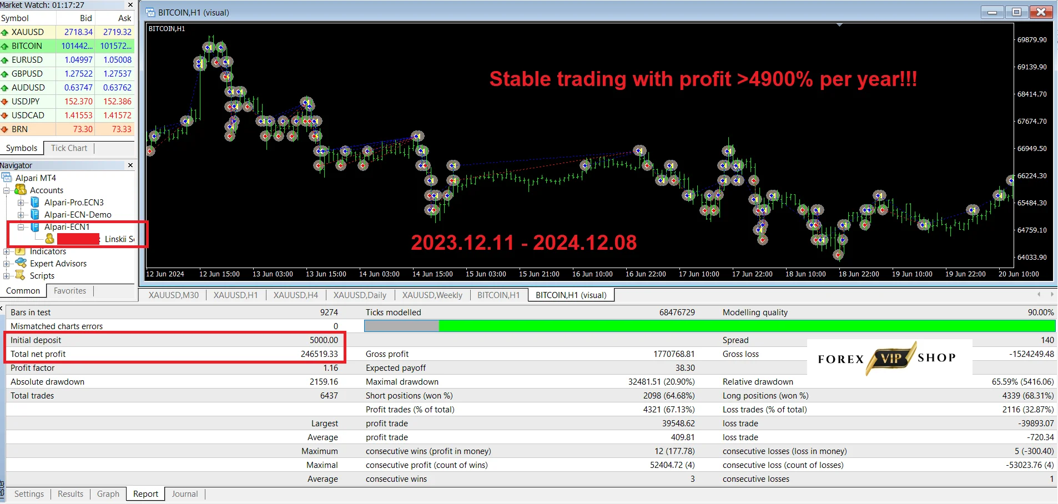This screenshot has height=504, width=1058.
Task: Click the down-arrow icon beside USDCAD
Action: pyautogui.click(x=5, y=115)
